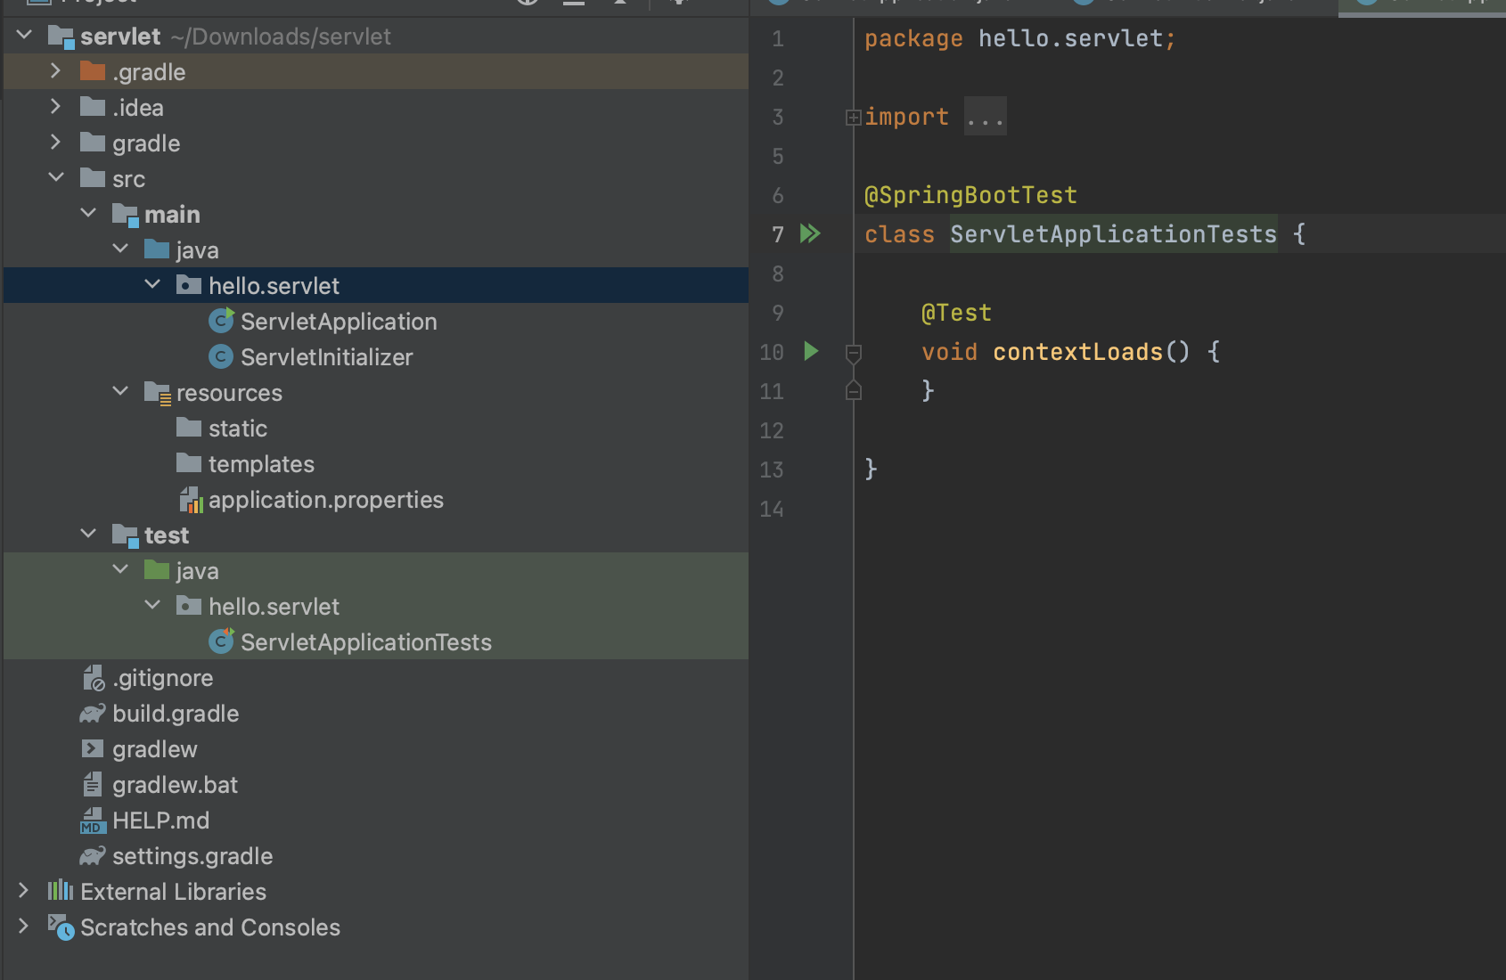Viewport: 1506px width, 980px height.
Task: Collapse hello.servlet package under test
Action: coord(152,605)
